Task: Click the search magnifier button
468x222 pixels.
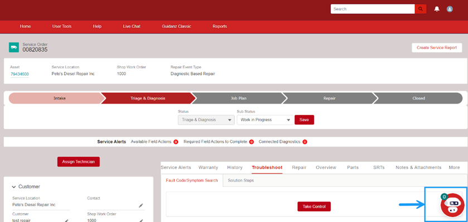Action: click(420, 9)
